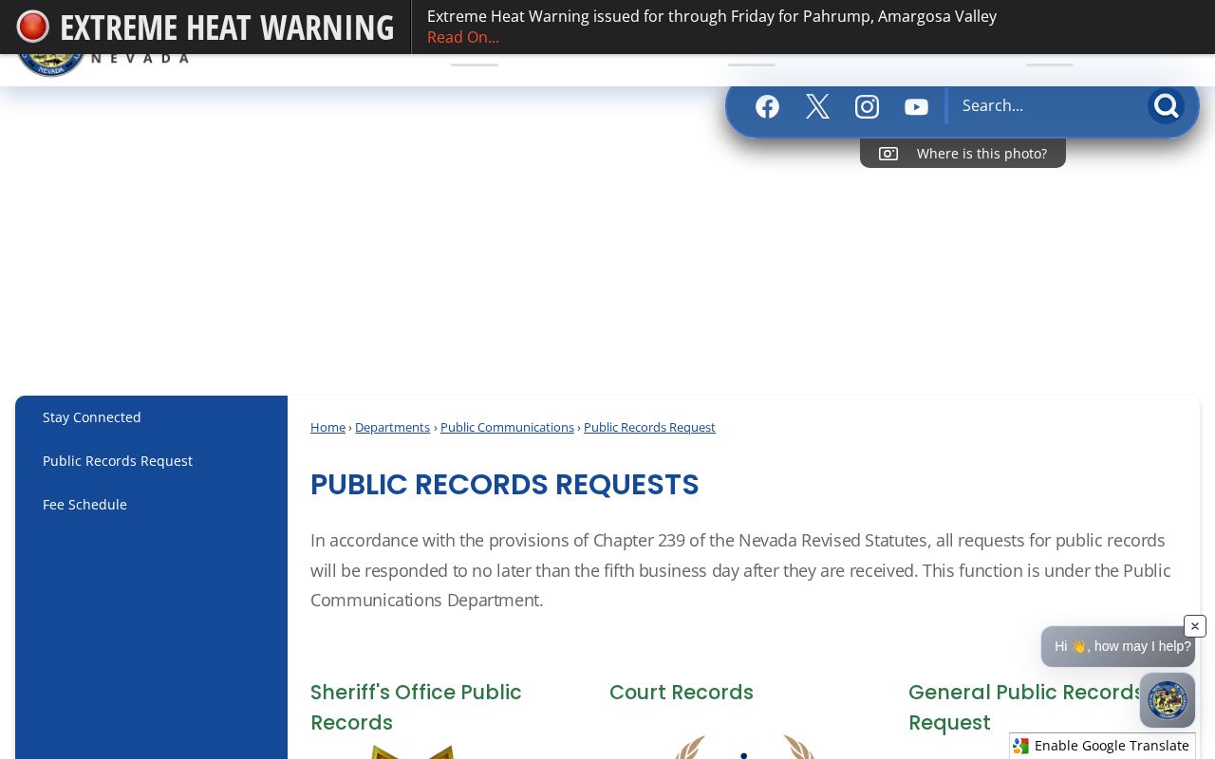This screenshot has height=759, width=1215.
Task: Close the chat greeting popup
Action: pyautogui.click(x=1195, y=626)
